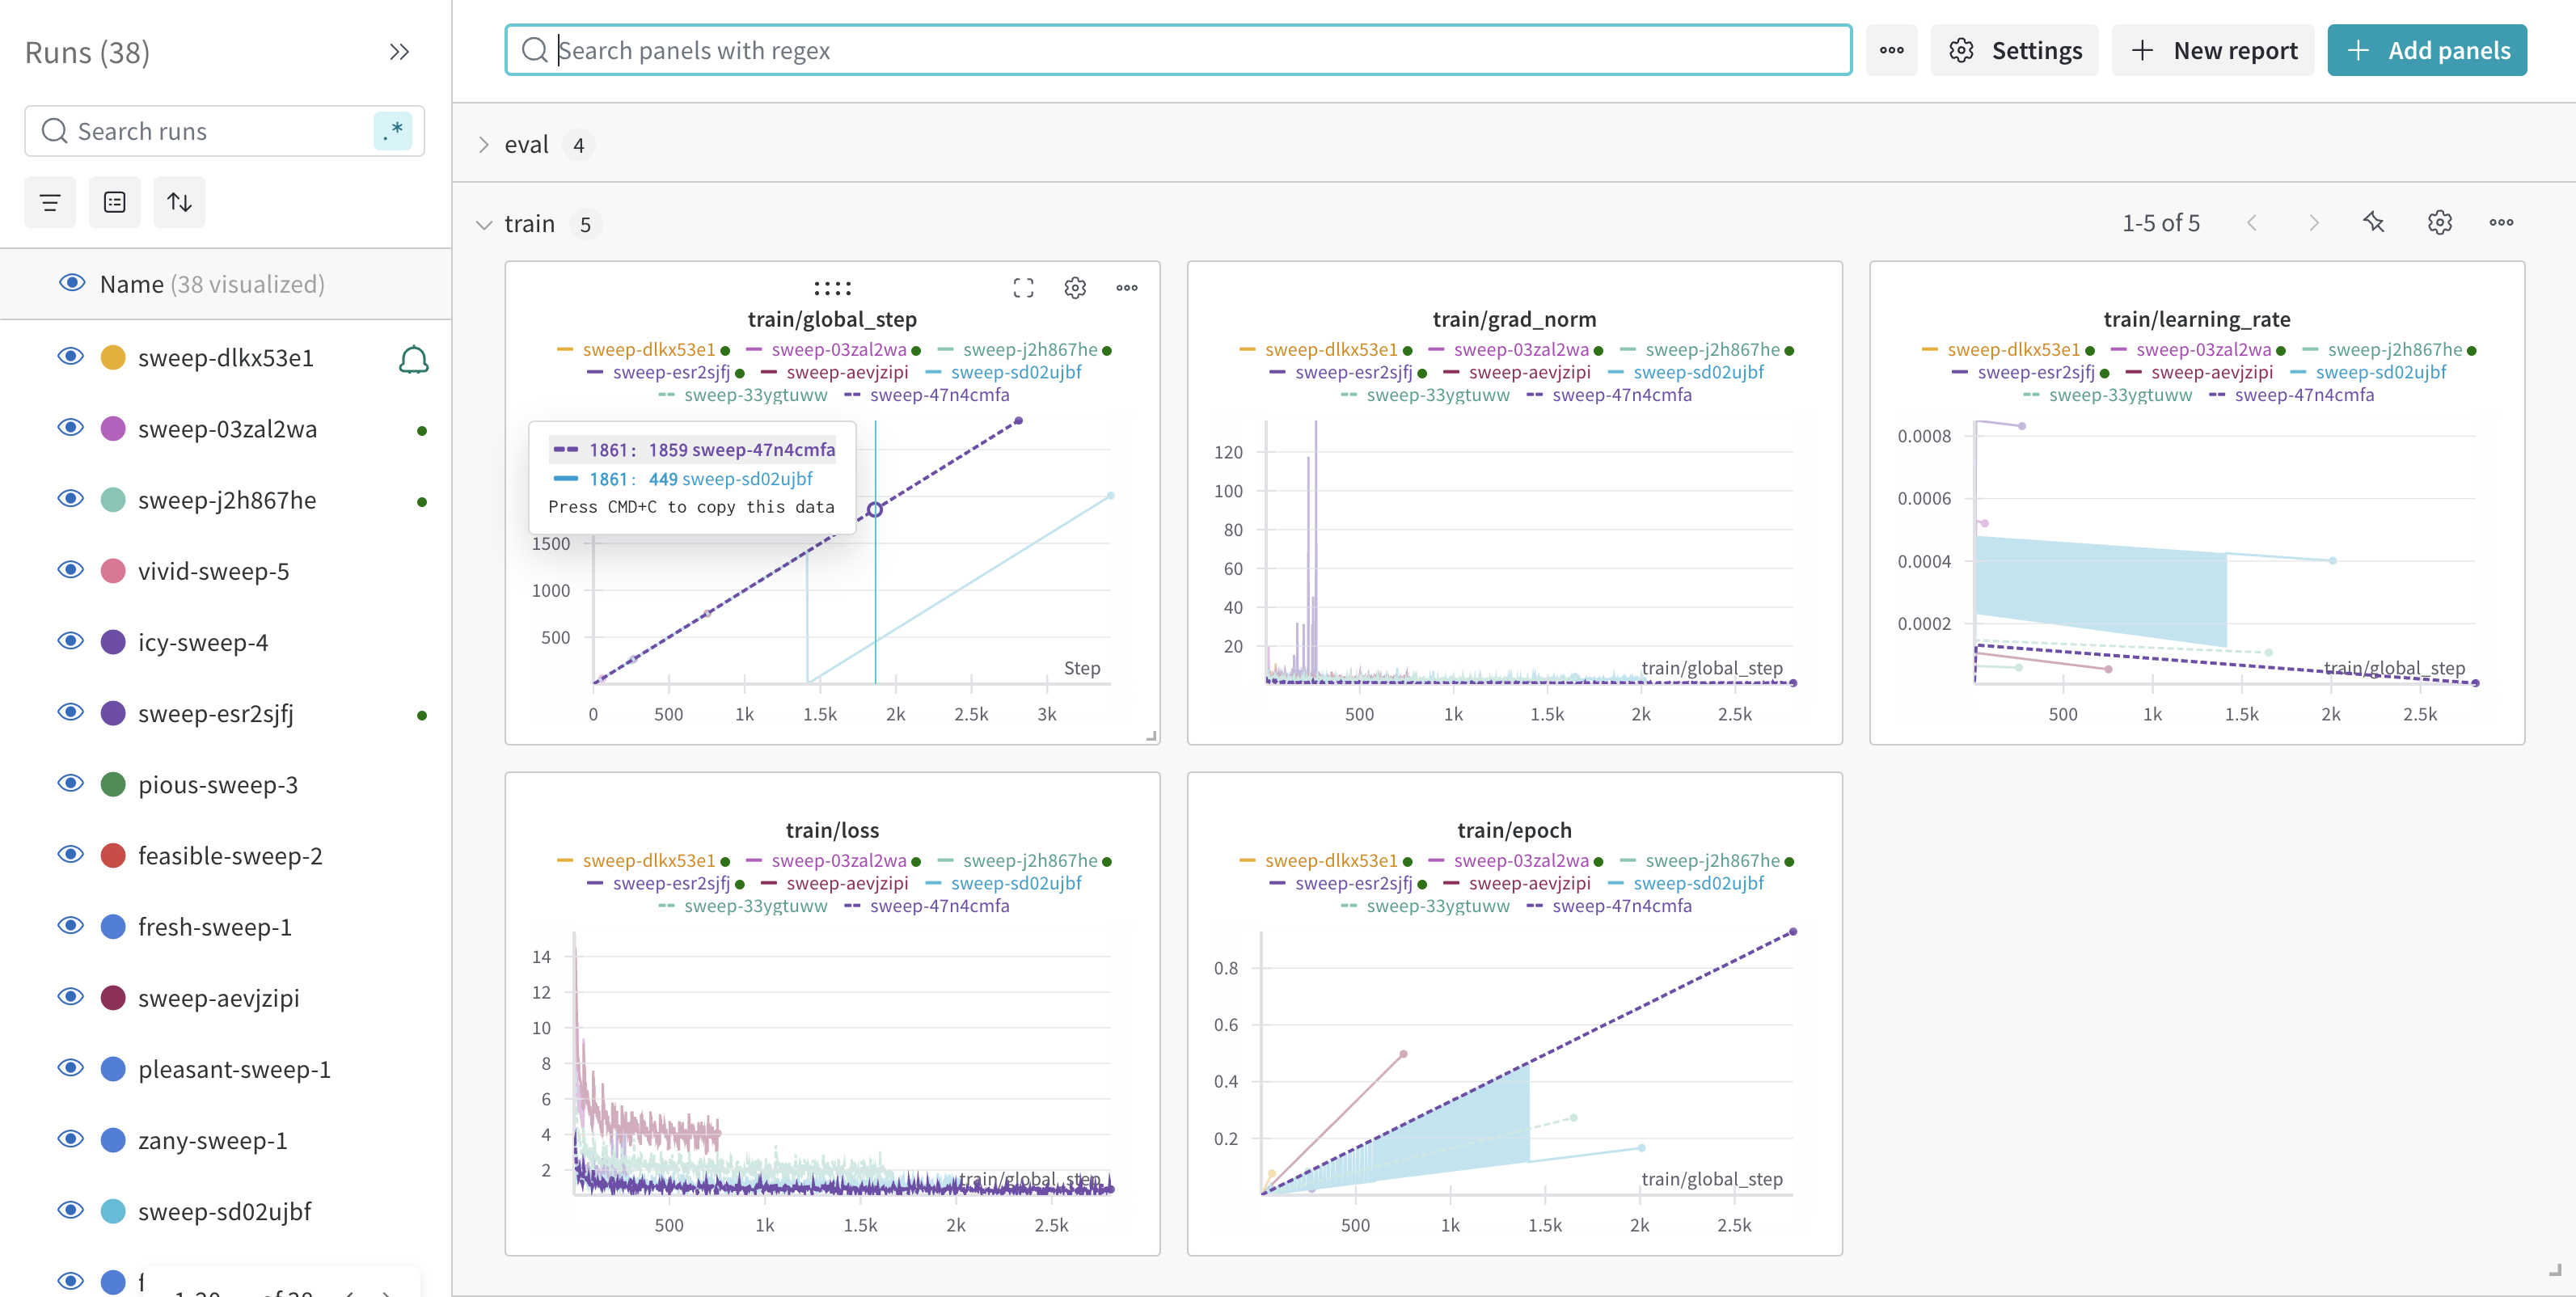Open run sweep-sd02ujbf in the list
2576x1297 pixels.
224,1211
